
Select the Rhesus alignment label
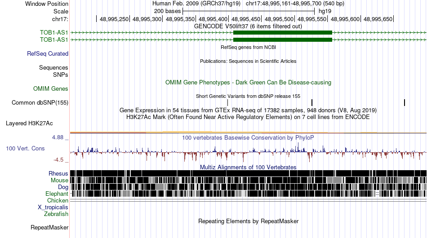coord(58,173)
